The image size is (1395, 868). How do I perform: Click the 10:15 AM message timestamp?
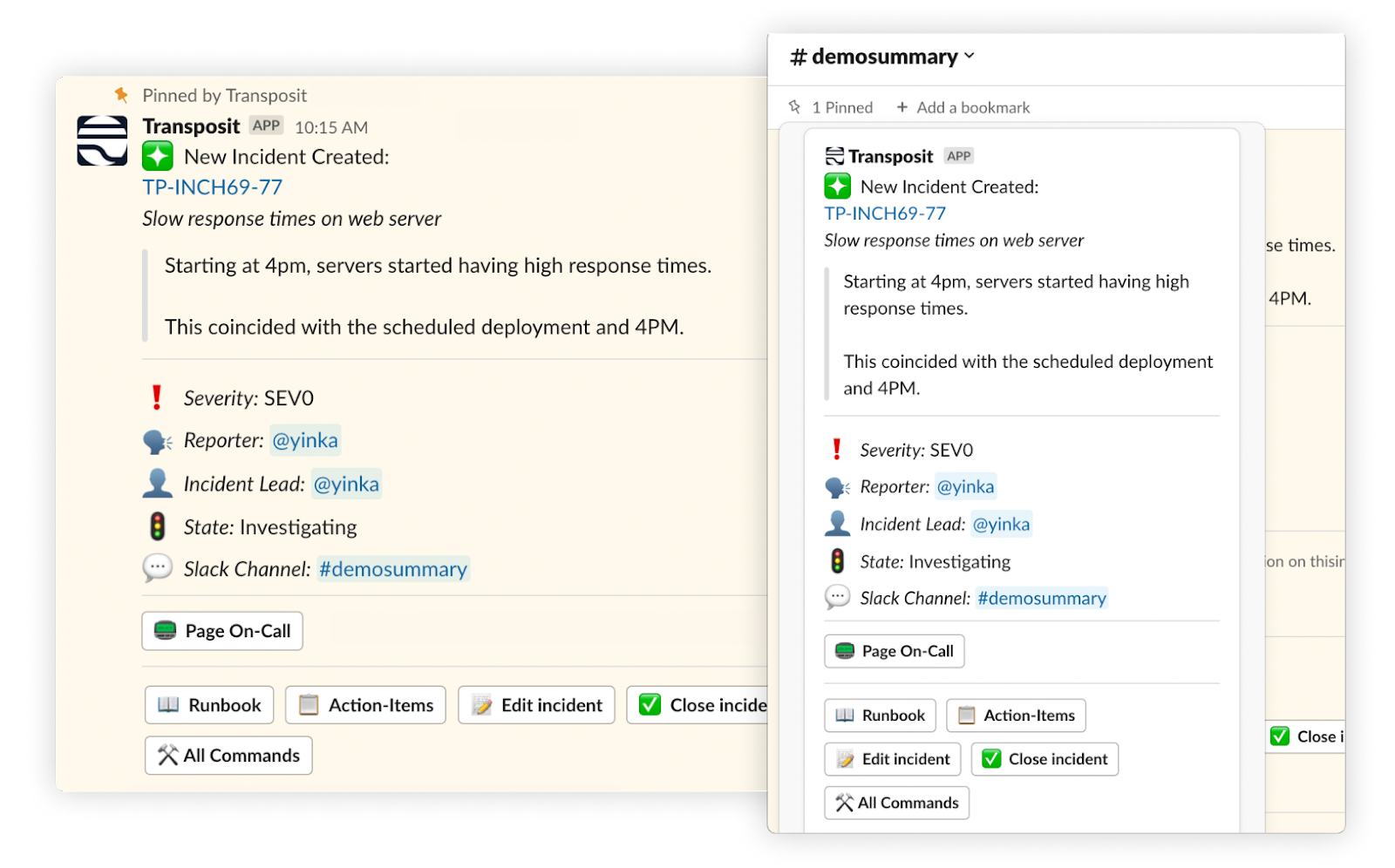(x=331, y=127)
